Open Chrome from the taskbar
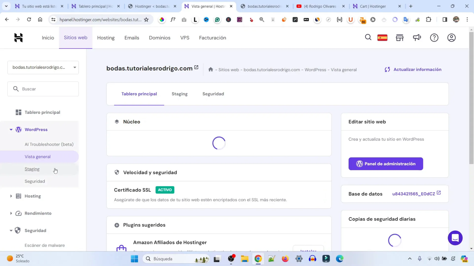Viewport: 474px width, 266px height. (x=258, y=259)
